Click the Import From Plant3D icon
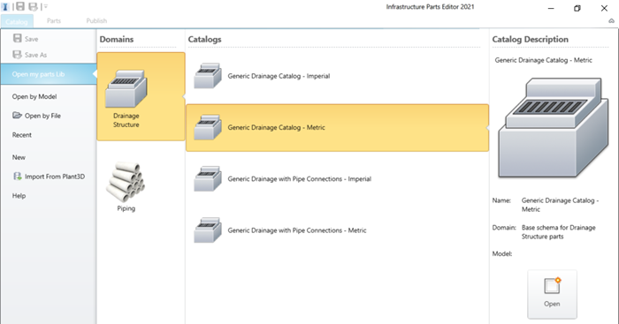Viewport: 619px width, 324px height. 18,177
